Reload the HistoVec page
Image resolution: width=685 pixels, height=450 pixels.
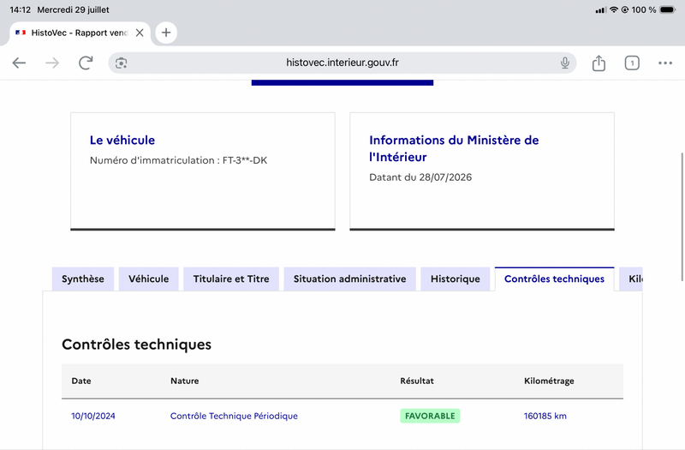[x=86, y=63]
